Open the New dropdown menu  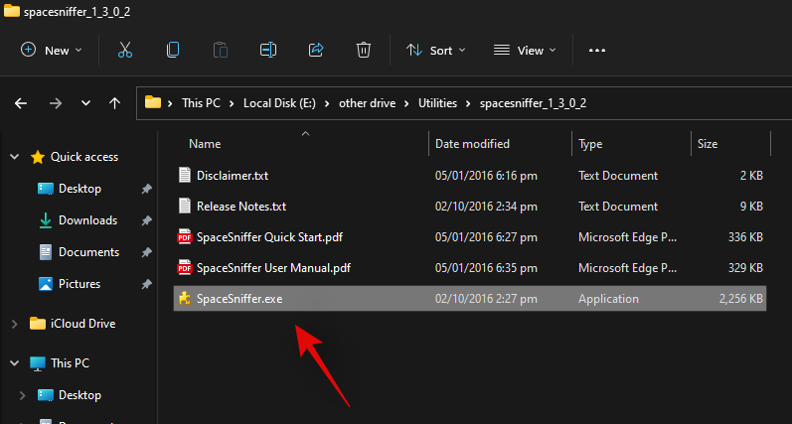[x=52, y=50]
